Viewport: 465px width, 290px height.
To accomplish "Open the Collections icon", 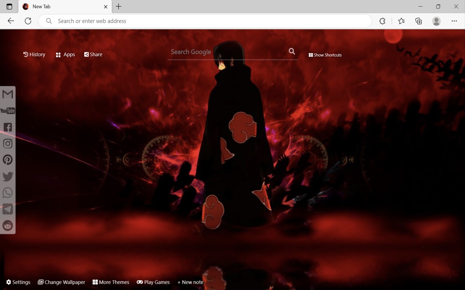I will (418, 21).
